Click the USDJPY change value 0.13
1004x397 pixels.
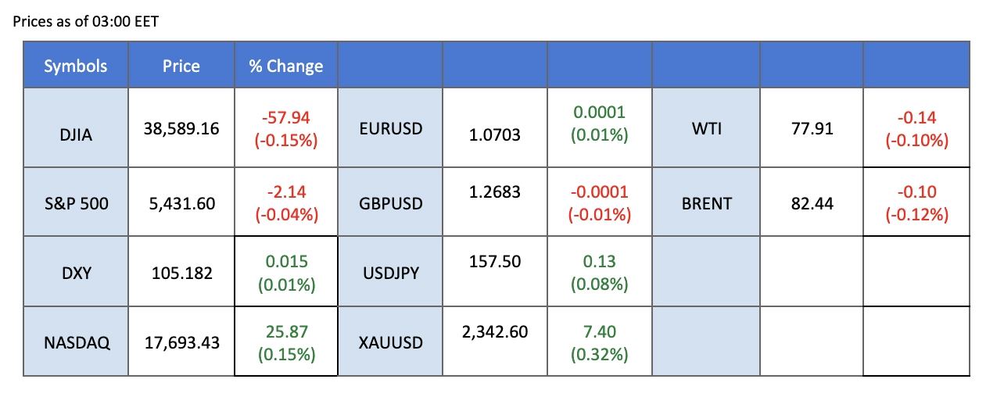pos(599,263)
